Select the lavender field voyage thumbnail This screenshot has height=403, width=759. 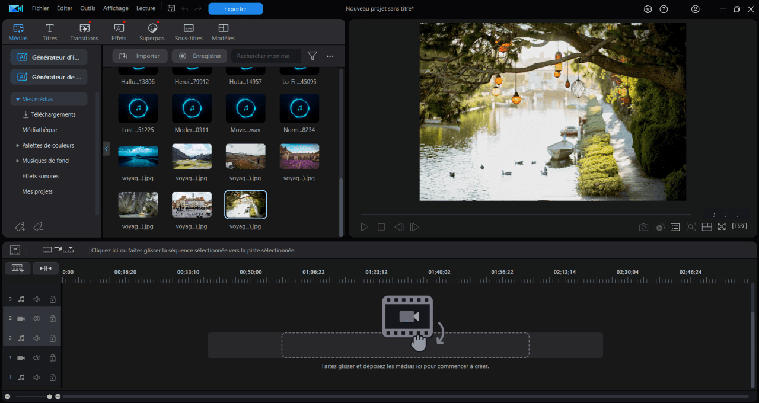click(x=299, y=156)
